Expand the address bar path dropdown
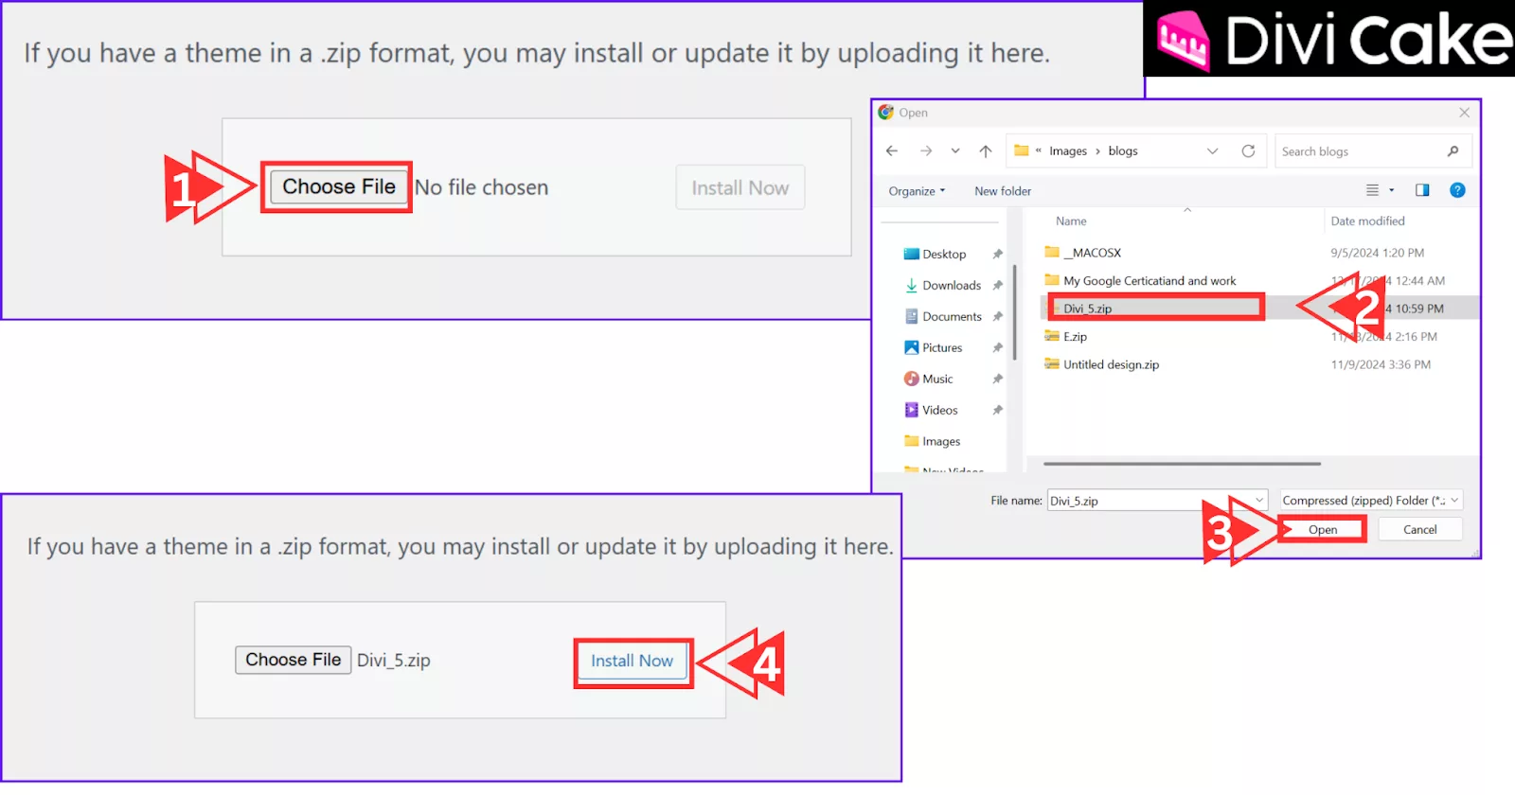 tap(1212, 150)
